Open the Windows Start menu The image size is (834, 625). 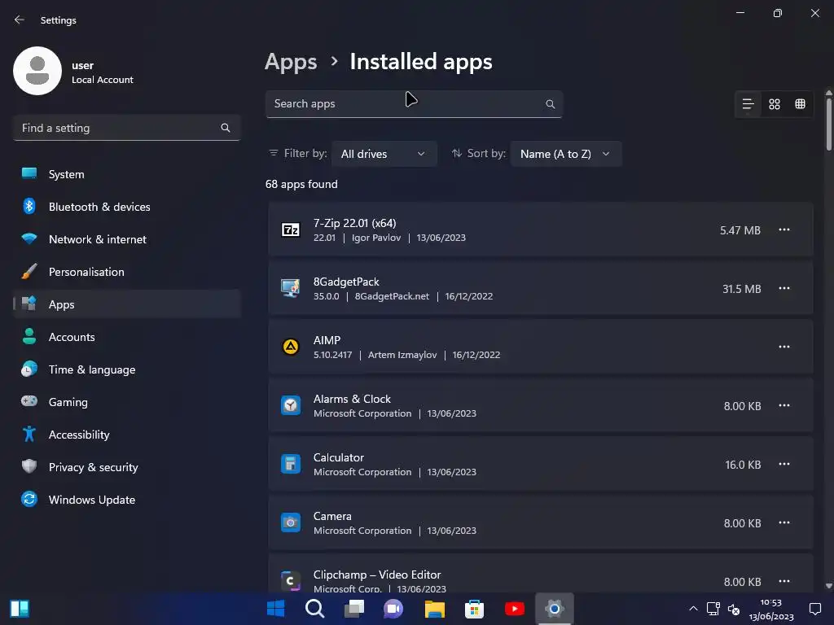click(x=275, y=609)
